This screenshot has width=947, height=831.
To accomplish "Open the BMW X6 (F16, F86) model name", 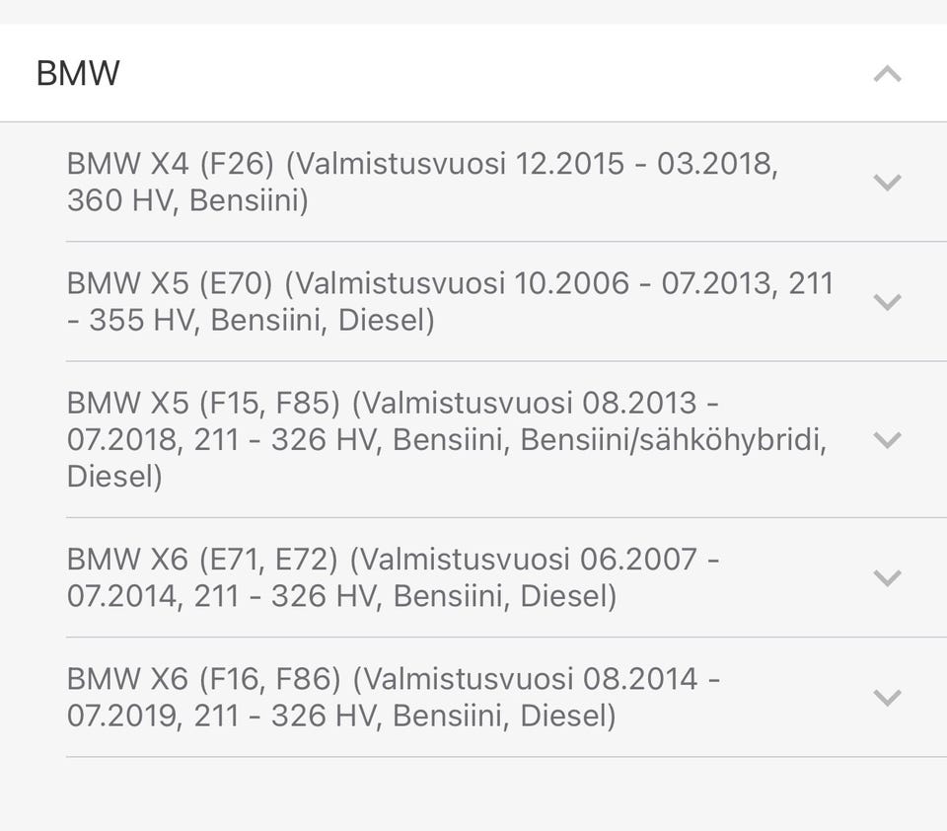I will (202, 679).
